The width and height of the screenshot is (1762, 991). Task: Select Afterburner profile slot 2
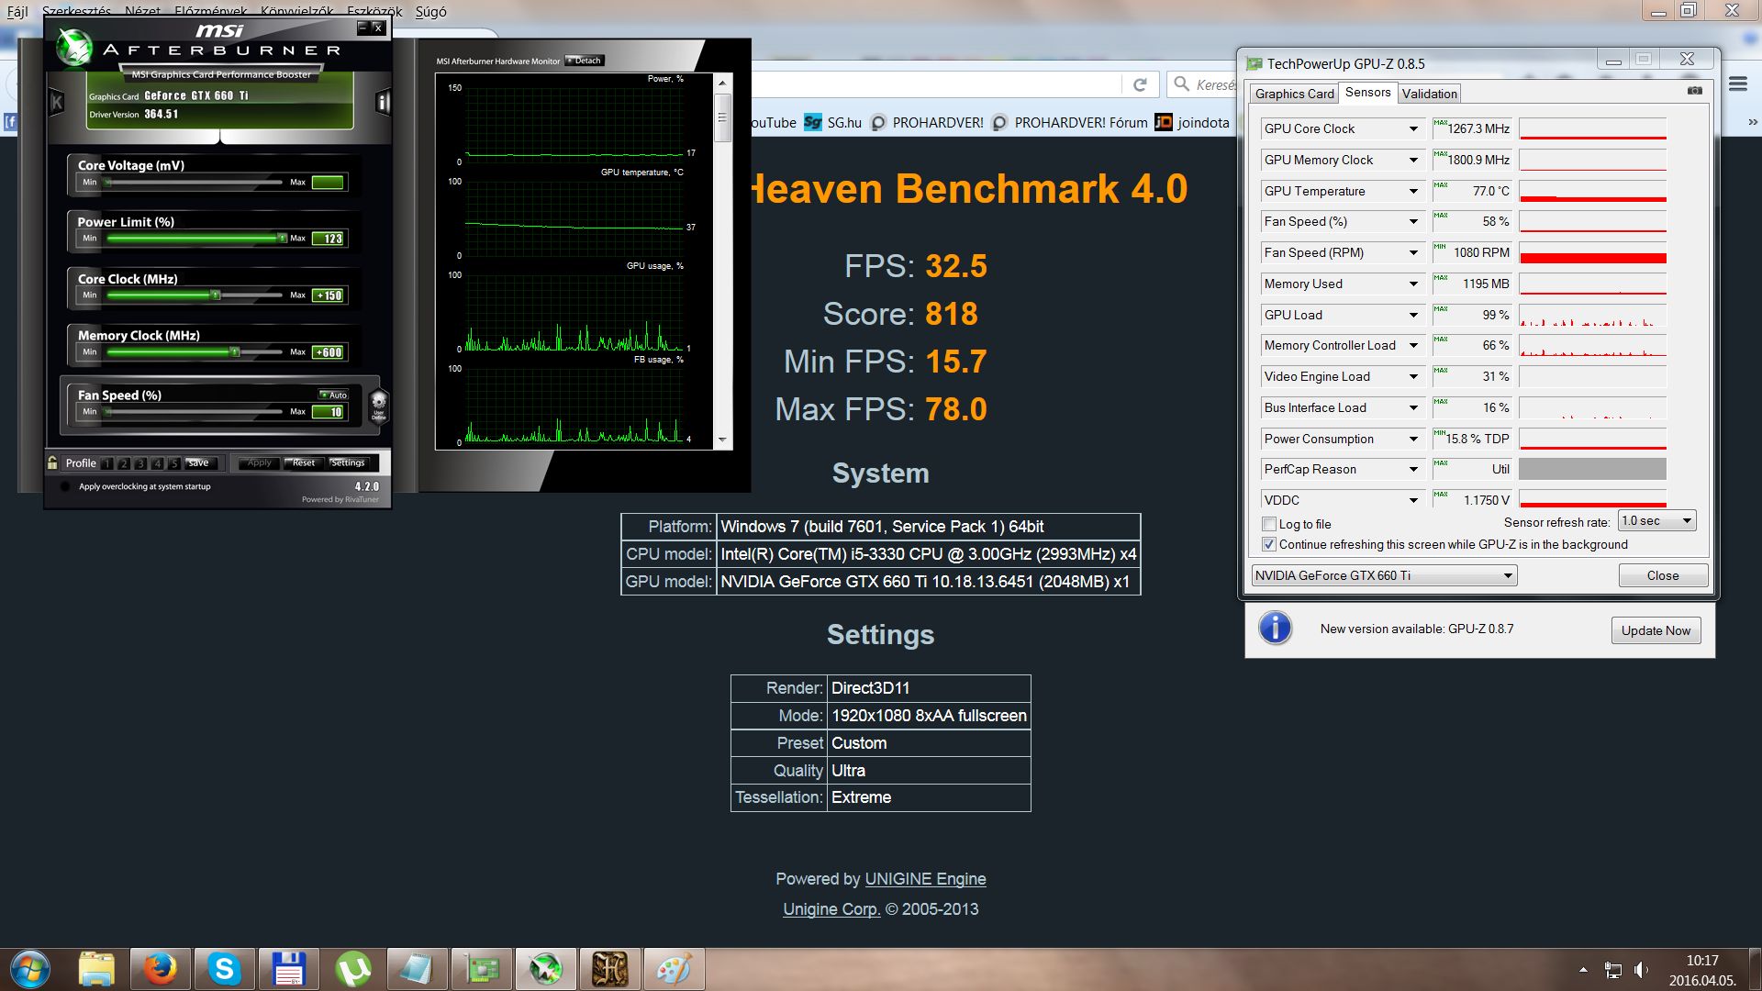(x=125, y=463)
